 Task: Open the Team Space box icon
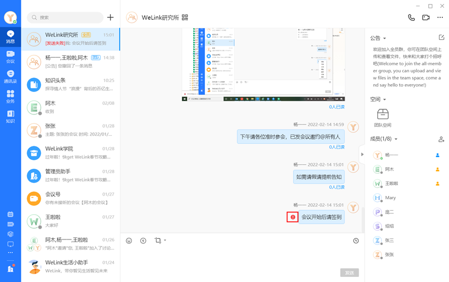pos(383,114)
